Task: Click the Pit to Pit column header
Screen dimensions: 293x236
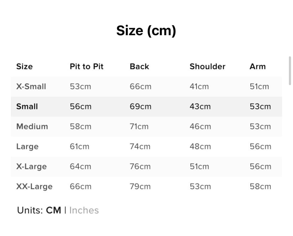Action: tap(86, 66)
